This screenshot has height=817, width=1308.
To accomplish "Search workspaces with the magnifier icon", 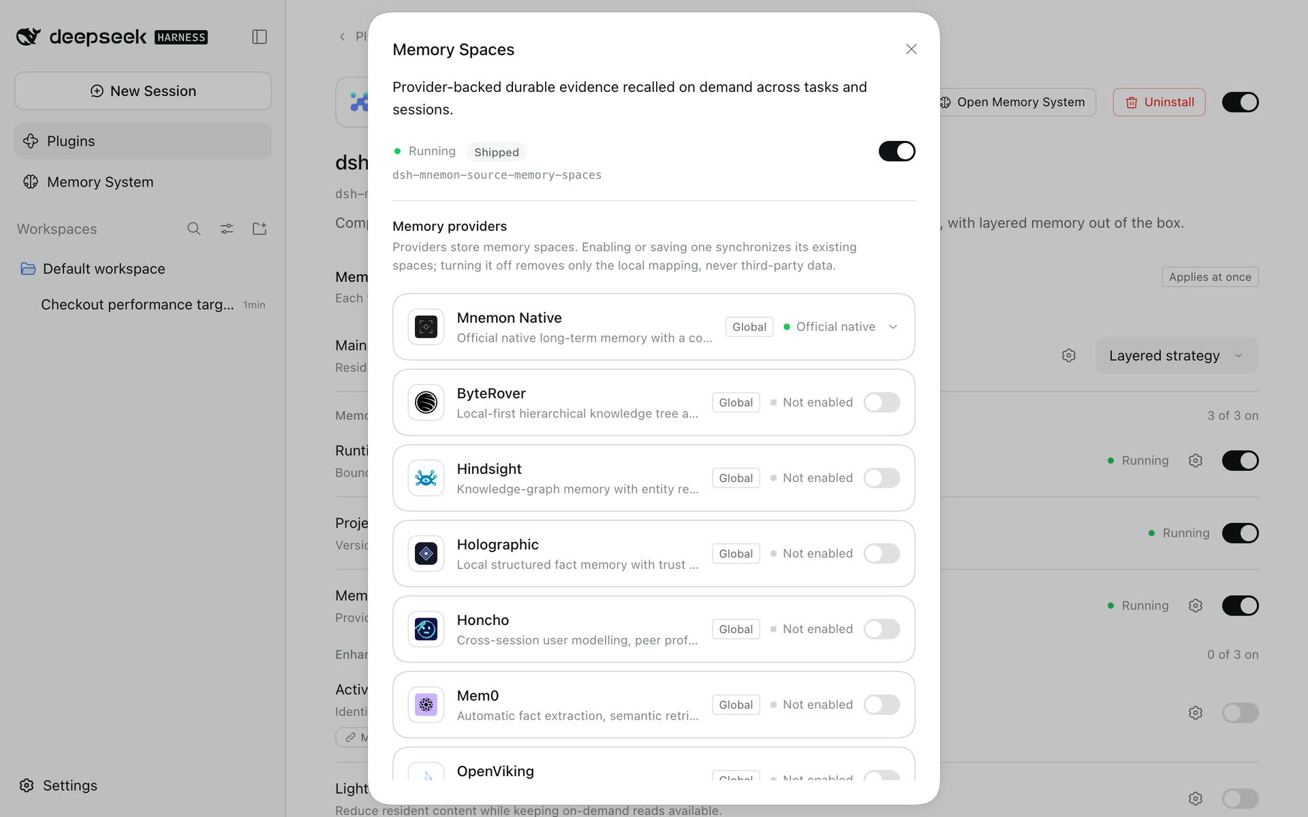I will (x=194, y=229).
